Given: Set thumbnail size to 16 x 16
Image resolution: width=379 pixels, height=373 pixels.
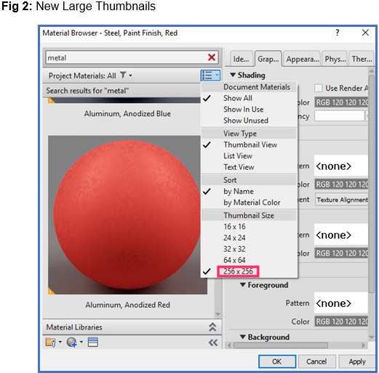Looking at the screenshot, I should tap(249, 226).
